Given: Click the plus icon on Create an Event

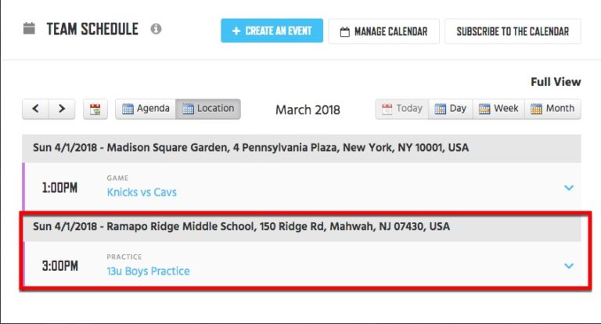Looking at the screenshot, I should click(x=236, y=31).
